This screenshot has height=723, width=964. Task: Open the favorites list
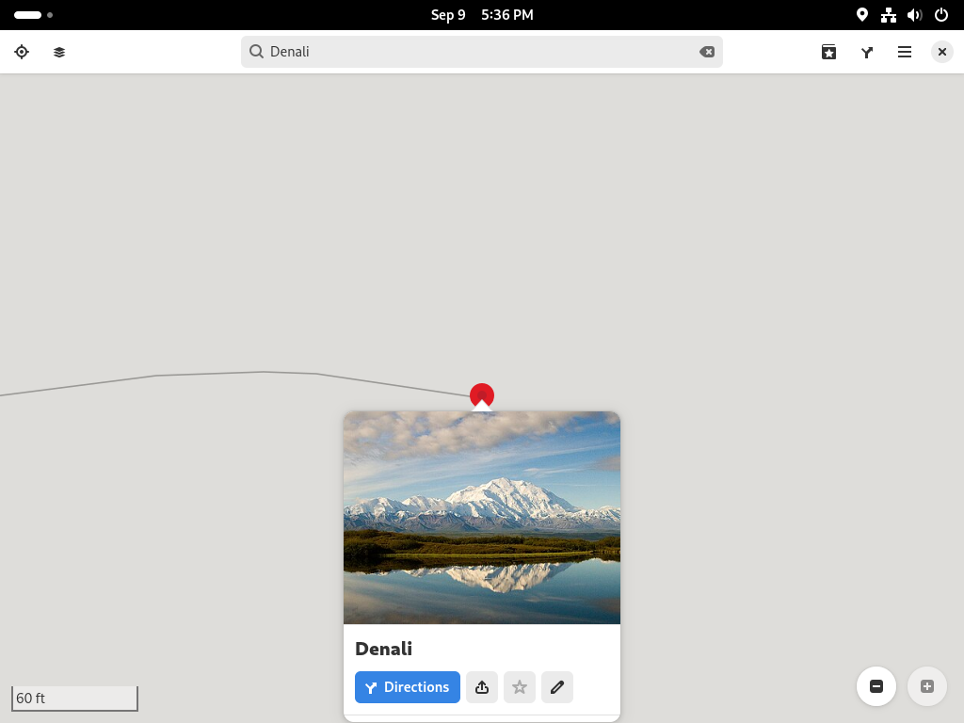[x=828, y=52]
